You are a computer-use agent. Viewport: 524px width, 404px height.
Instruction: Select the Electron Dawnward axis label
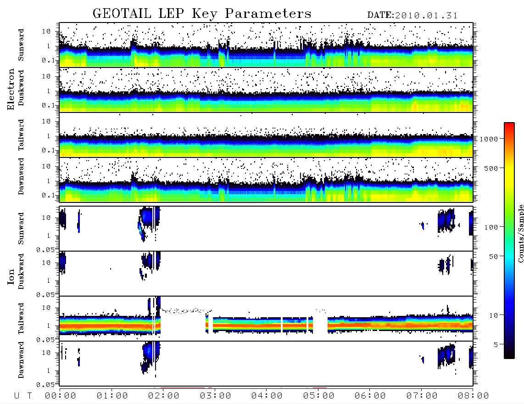pos(21,176)
